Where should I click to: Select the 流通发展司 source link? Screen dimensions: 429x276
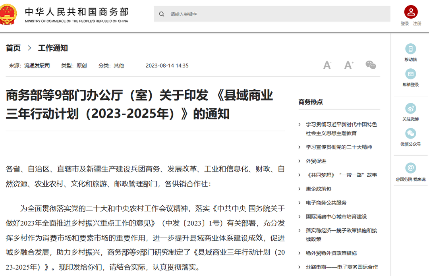coord(36,65)
